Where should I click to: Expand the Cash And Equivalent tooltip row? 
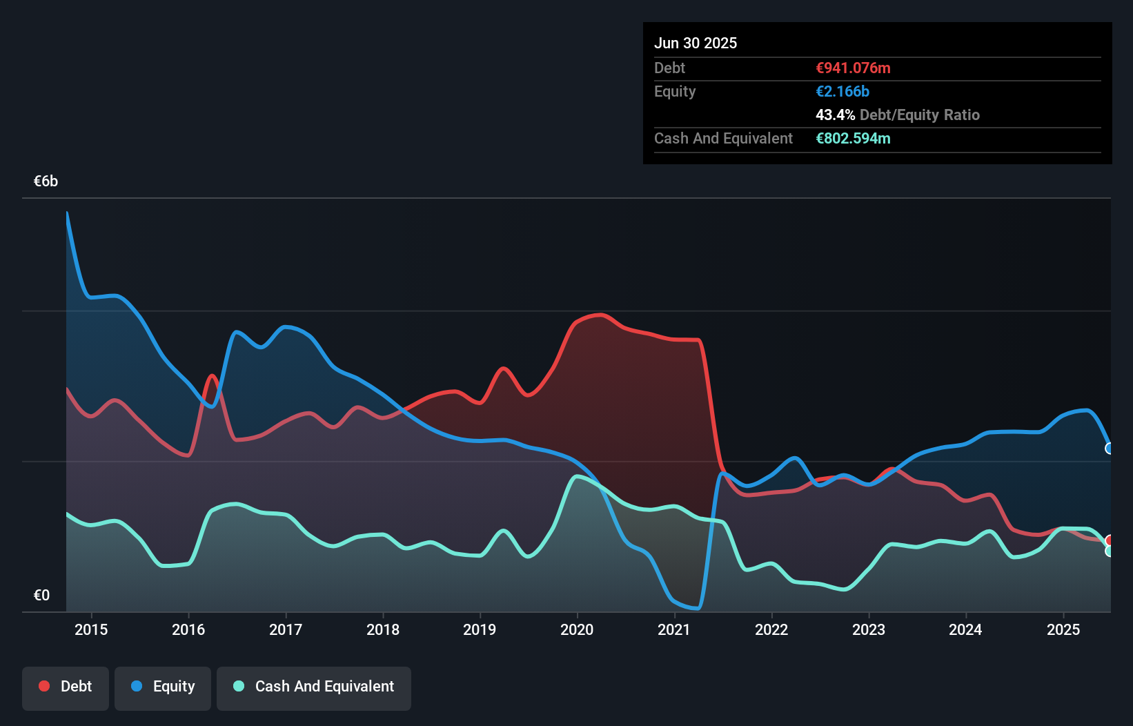click(x=722, y=138)
